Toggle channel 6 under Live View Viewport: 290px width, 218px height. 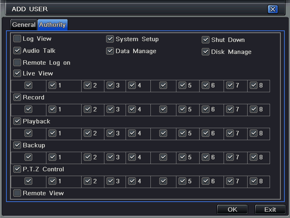click(206, 85)
